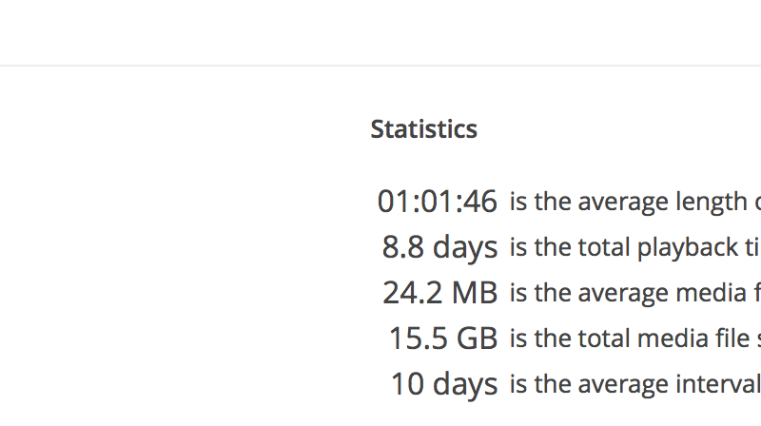Select the "is the average interval" text
761x426 pixels.
click(634, 384)
